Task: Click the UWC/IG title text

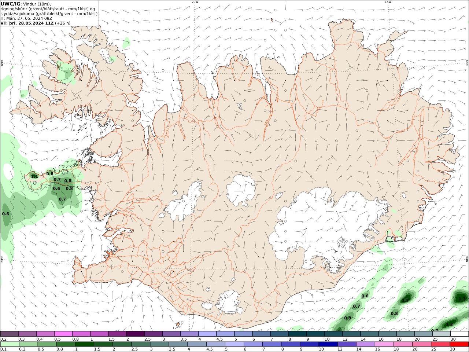Action: point(11,4)
